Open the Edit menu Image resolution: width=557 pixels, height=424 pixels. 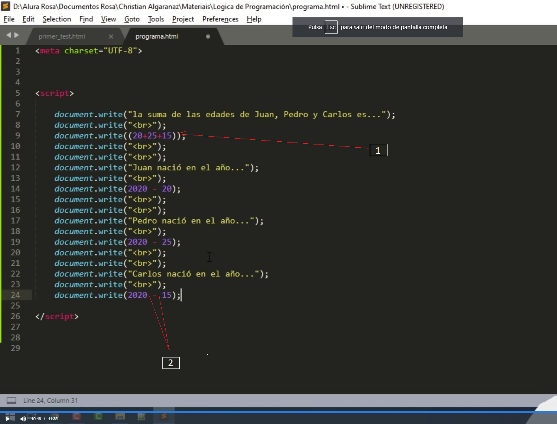tap(28, 19)
